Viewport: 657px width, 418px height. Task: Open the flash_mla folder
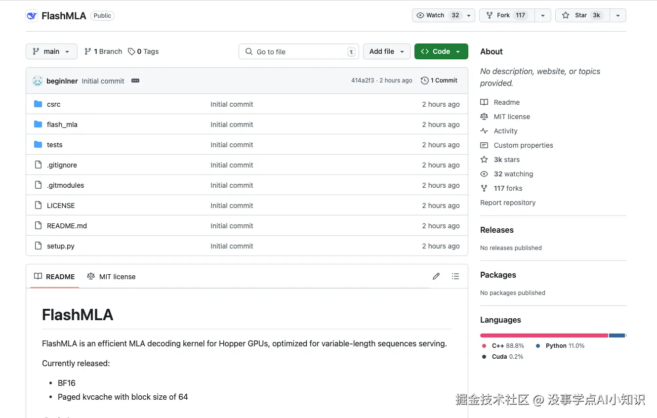pyautogui.click(x=62, y=125)
